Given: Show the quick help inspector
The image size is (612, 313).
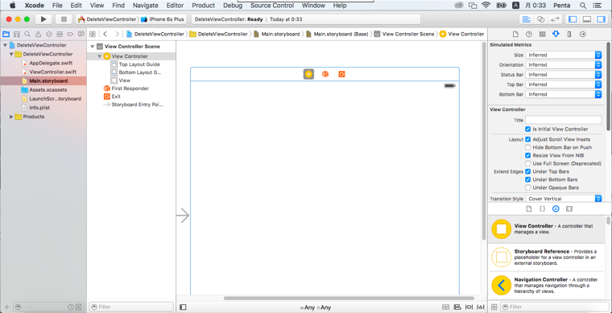Looking at the screenshot, I should (529, 35).
